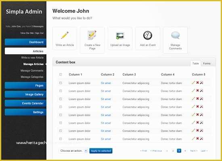Click Write a new Article submenu item
Screen dimensions: 222x161
32,57
